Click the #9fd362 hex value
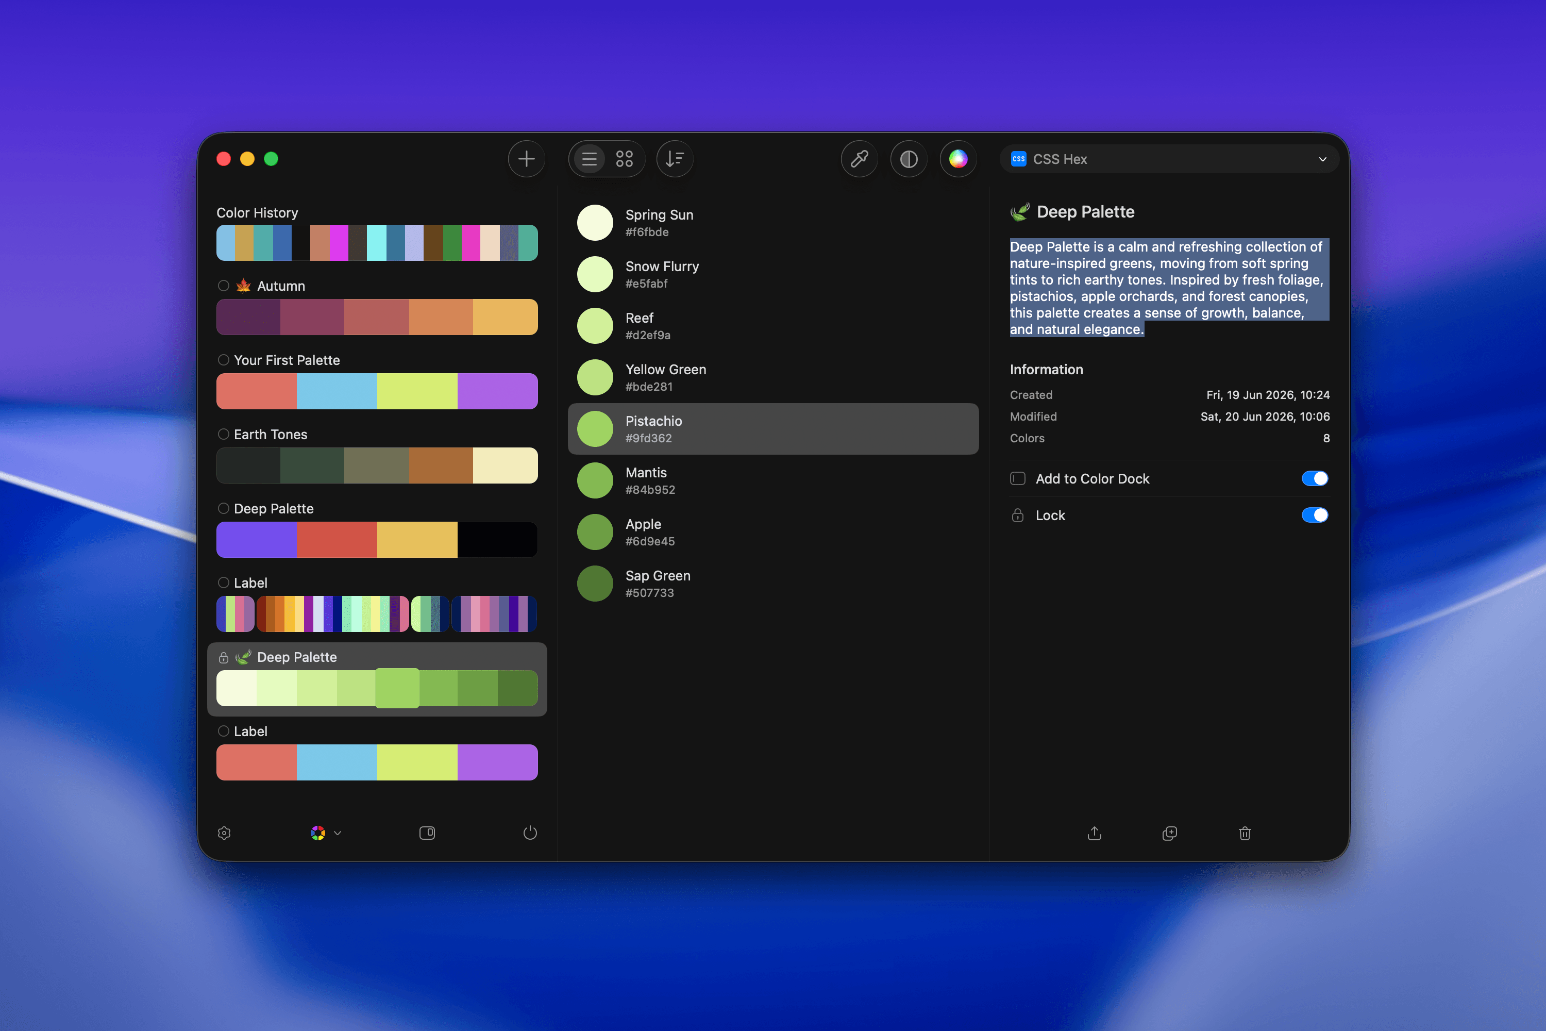The width and height of the screenshot is (1546, 1031). [x=649, y=438]
